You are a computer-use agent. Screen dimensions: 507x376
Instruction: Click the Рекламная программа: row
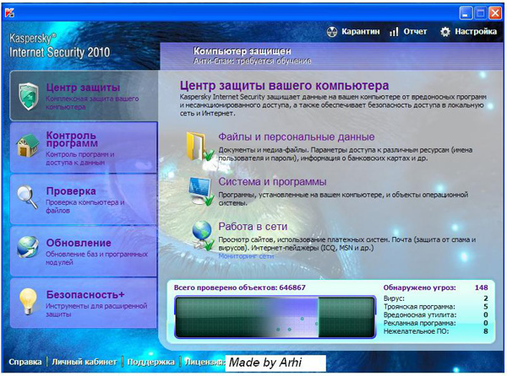pyautogui.click(x=435, y=323)
